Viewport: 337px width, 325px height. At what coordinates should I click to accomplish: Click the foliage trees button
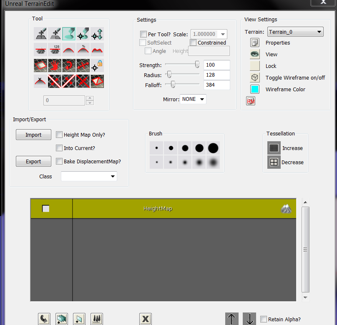(x=97, y=319)
